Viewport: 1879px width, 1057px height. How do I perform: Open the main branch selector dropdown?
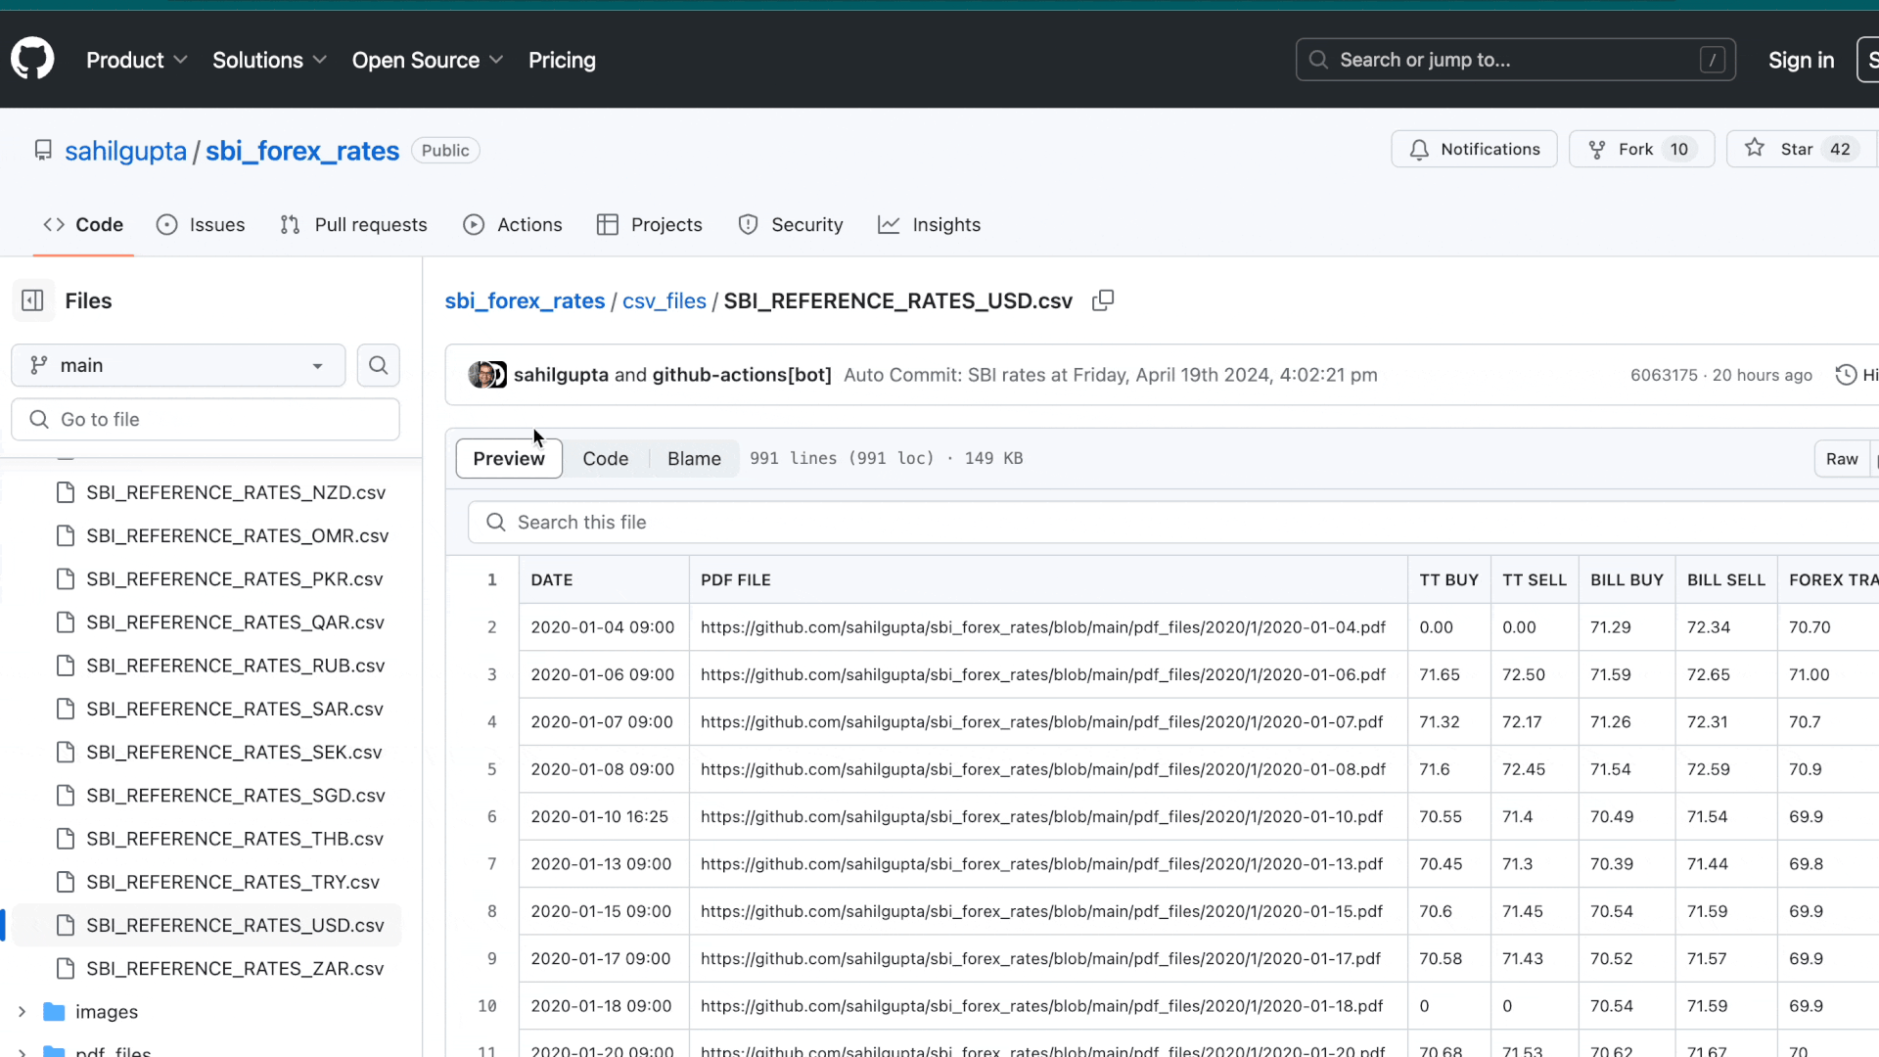tap(178, 365)
